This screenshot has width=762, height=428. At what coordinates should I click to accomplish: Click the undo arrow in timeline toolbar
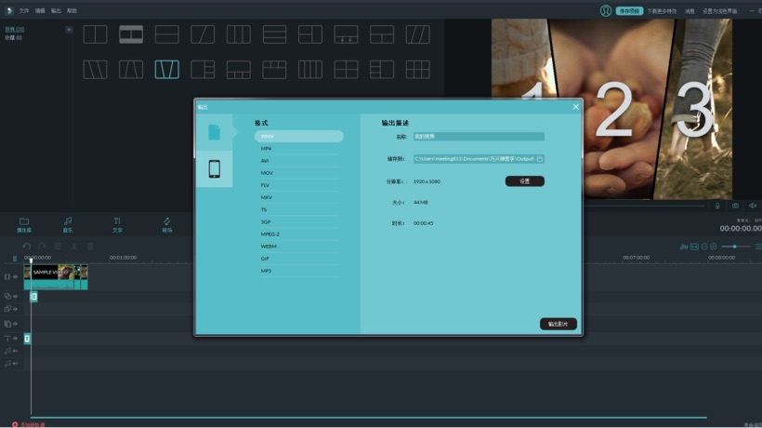[27, 246]
